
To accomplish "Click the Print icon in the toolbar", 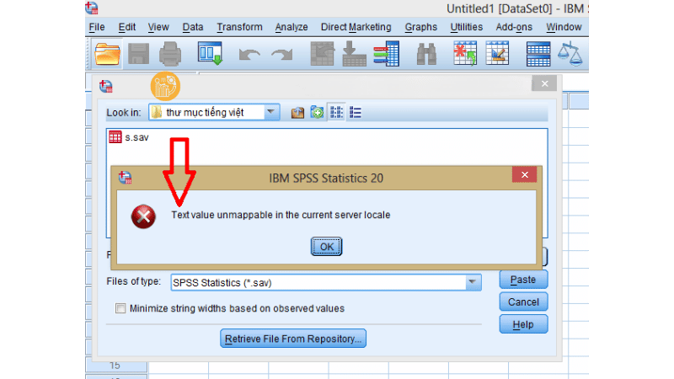I will click(170, 55).
